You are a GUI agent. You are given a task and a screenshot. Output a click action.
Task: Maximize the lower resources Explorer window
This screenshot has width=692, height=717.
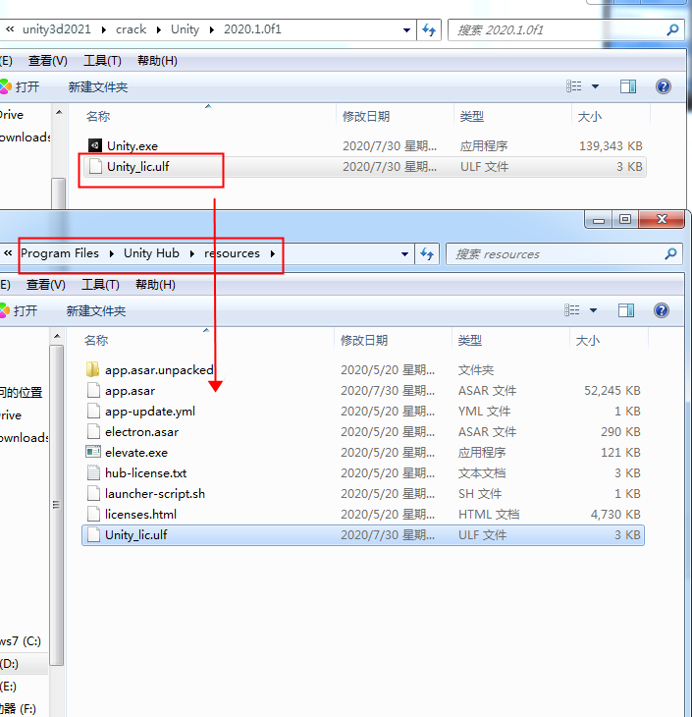click(x=625, y=220)
